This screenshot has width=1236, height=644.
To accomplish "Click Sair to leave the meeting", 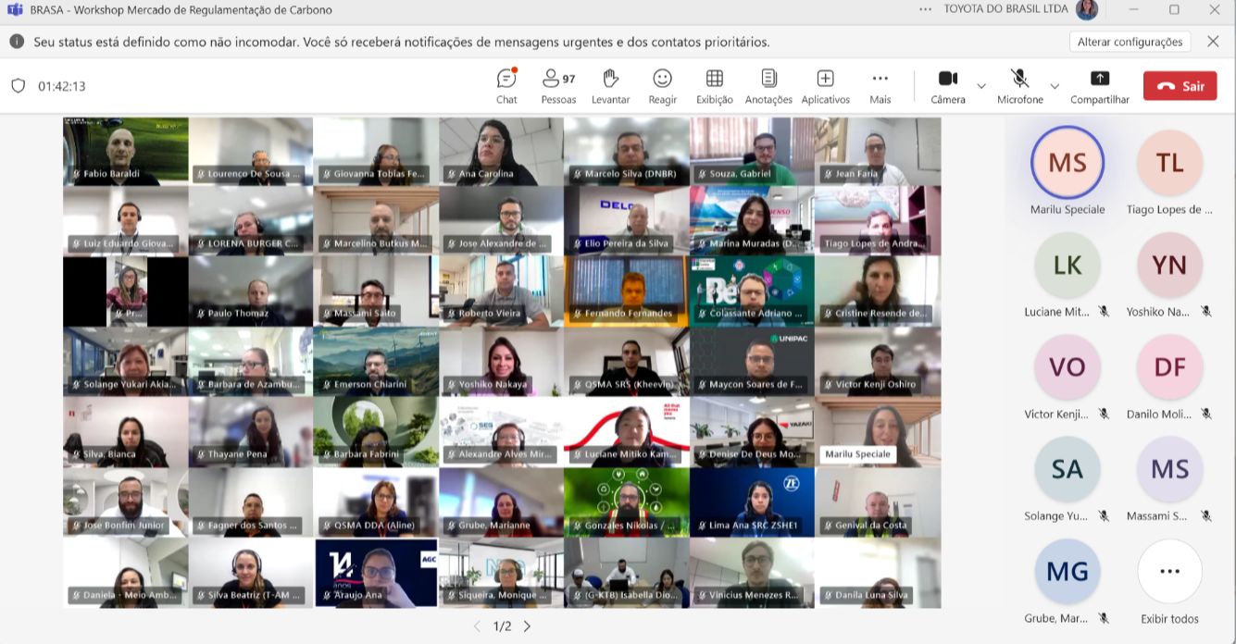I will pos(1180,86).
